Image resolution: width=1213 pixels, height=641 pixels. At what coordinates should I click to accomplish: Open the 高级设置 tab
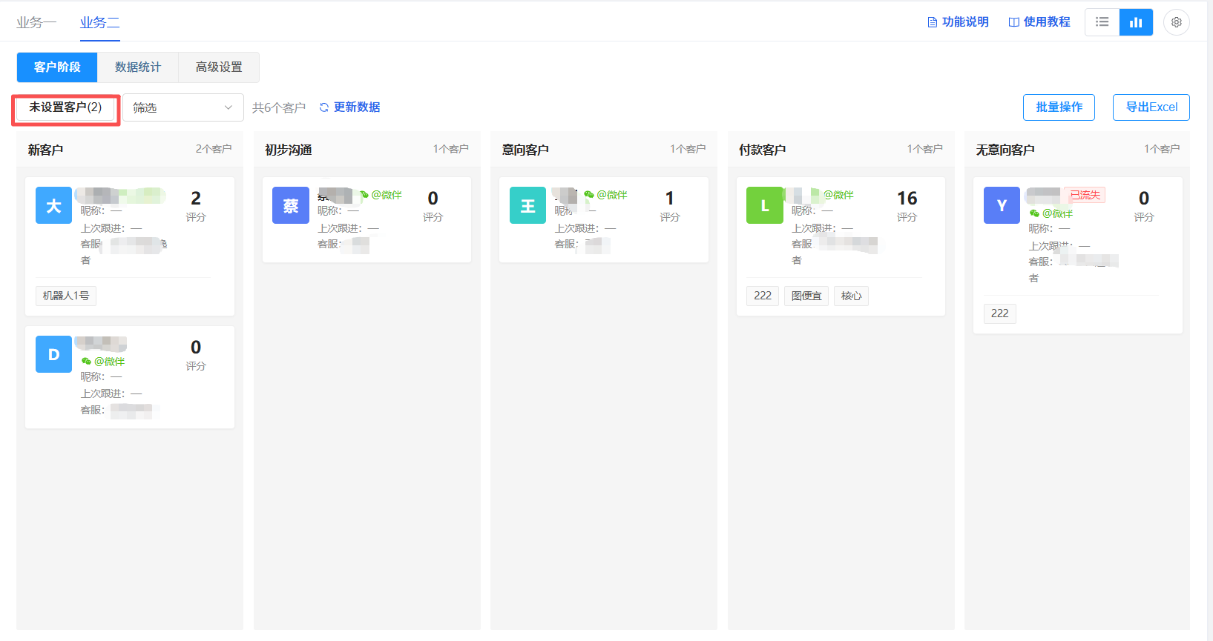click(219, 67)
